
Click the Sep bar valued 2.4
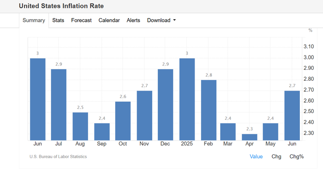pos(102,132)
